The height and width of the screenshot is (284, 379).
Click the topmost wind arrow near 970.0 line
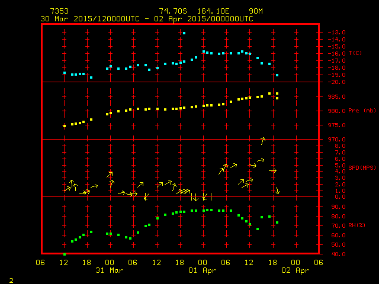click(x=263, y=140)
